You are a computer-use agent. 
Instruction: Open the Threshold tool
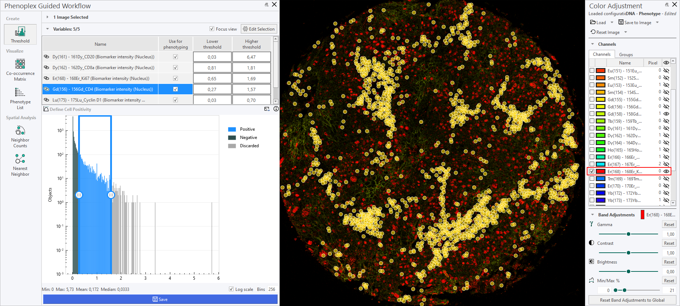(20, 35)
